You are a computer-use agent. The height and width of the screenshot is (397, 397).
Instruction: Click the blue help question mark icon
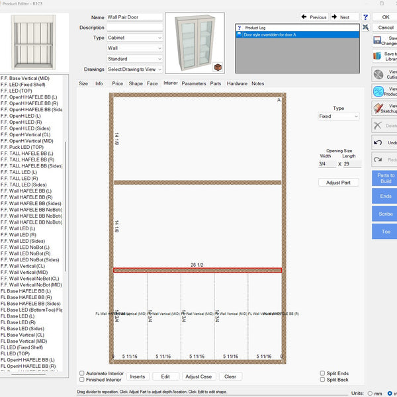tap(365, 17)
